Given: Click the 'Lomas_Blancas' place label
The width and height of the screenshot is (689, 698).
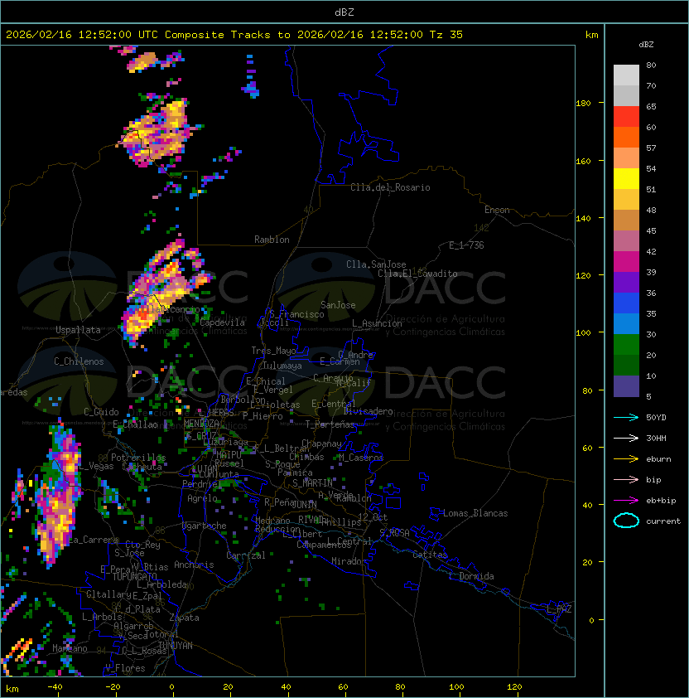Looking at the screenshot, I should [x=475, y=513].
